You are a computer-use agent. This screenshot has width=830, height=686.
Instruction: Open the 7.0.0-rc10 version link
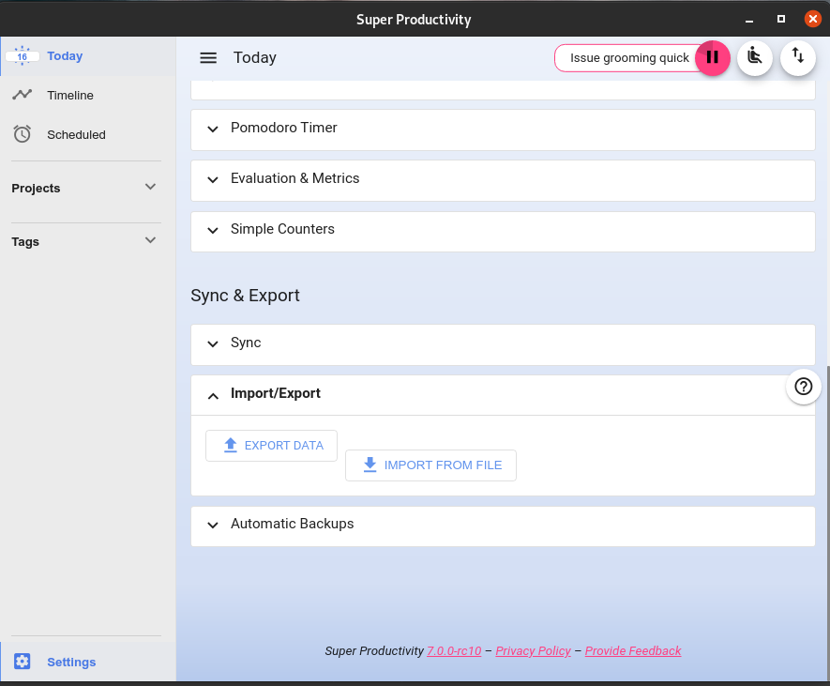point(454,651)
